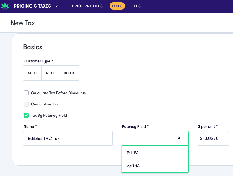Screen dimensions: 233x176
Task: Click the $ per unit label
Action: click(208, 126)
